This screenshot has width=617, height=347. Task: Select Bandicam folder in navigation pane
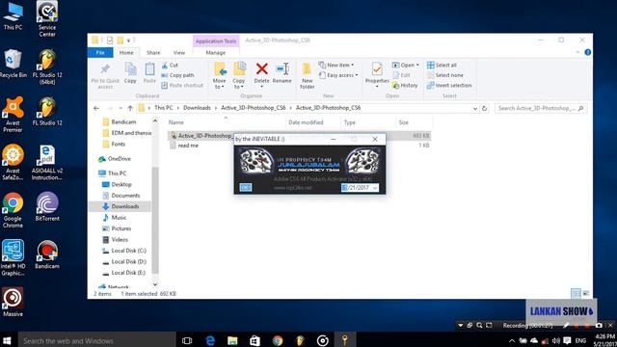[x=120, y=122]
